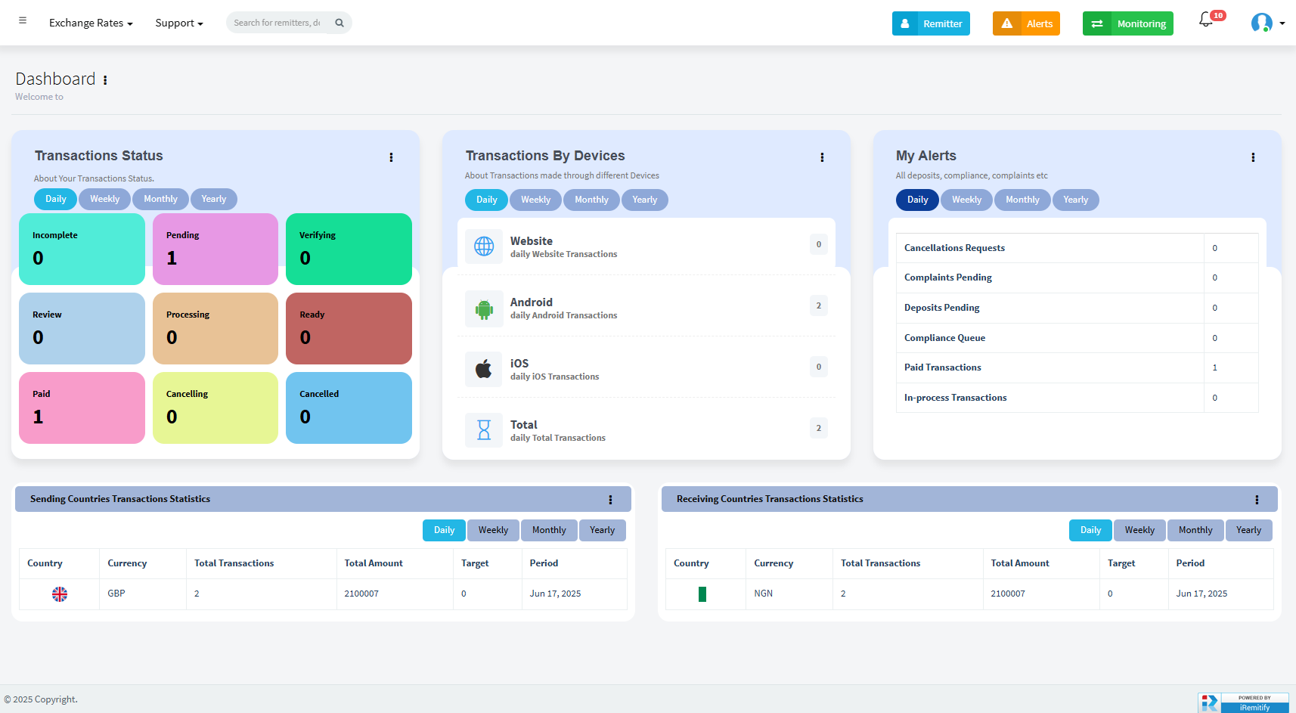
Task: Click the Total transactions hourglass icon
Action: 484,429
